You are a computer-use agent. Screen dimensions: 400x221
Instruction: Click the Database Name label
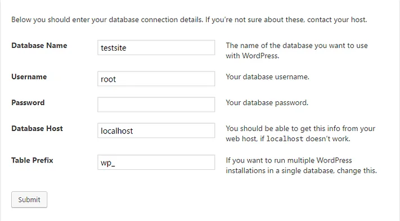pyautogui.click(x=39, y=46)
